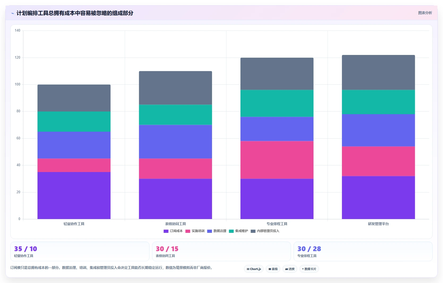Click 表格协同工具 purple 订阅成本 bar segment
Viewport: 443px width, 283px height.
175,199
